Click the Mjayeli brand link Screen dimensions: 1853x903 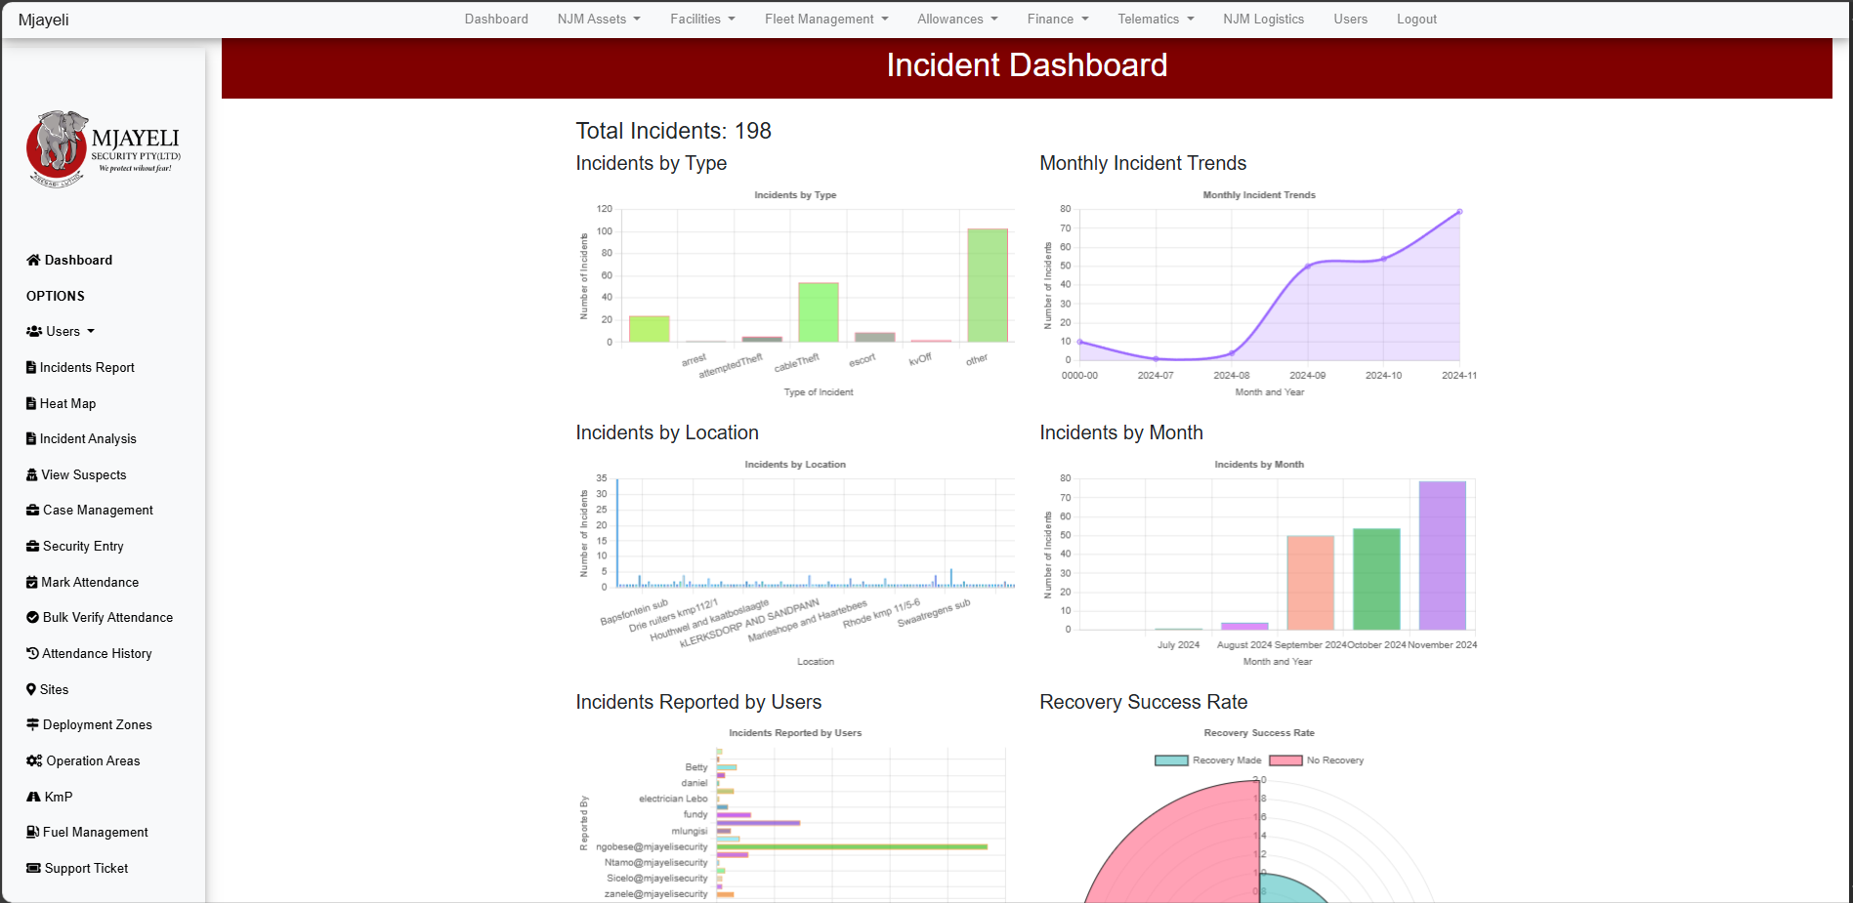click(43, 19)
